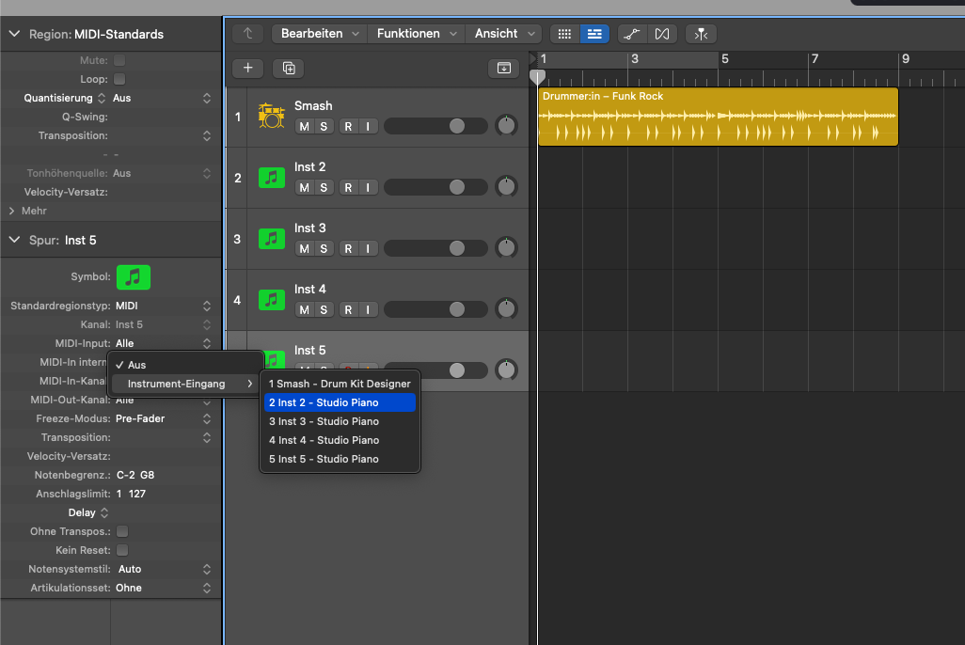Toggle the Flex view icon
The height and width of the screenshot is (645, 965).
tap(662, 34)
